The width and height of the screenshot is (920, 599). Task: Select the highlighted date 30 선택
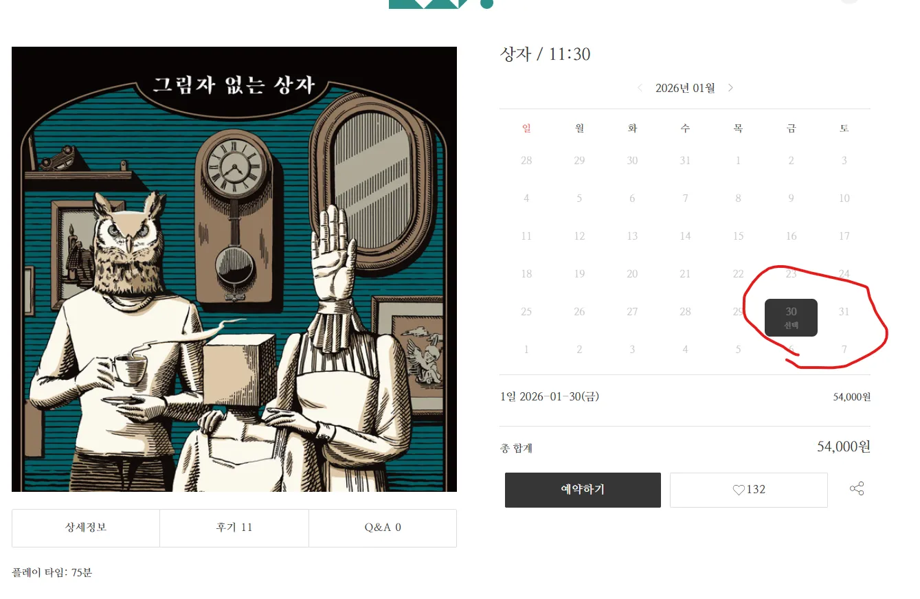tap(791, 317)
